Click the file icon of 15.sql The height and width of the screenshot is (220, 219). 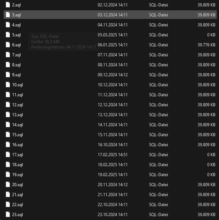pos(8,134)
